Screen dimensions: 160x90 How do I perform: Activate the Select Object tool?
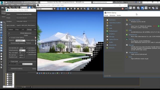[x=29, y=7]
